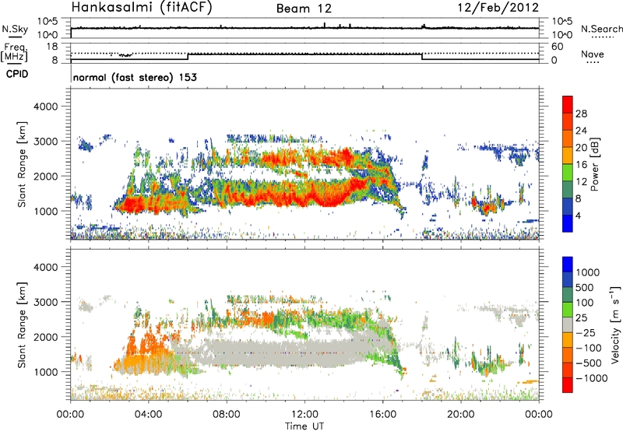Click the Freq. [MHz] axis label
Screen dimensions: 623x431
tap(14, 53)
